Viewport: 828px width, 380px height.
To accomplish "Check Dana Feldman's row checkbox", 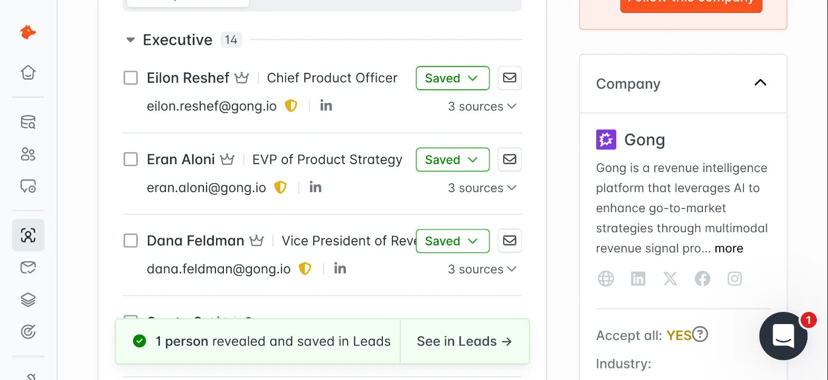I will click(x=130, y=241).
